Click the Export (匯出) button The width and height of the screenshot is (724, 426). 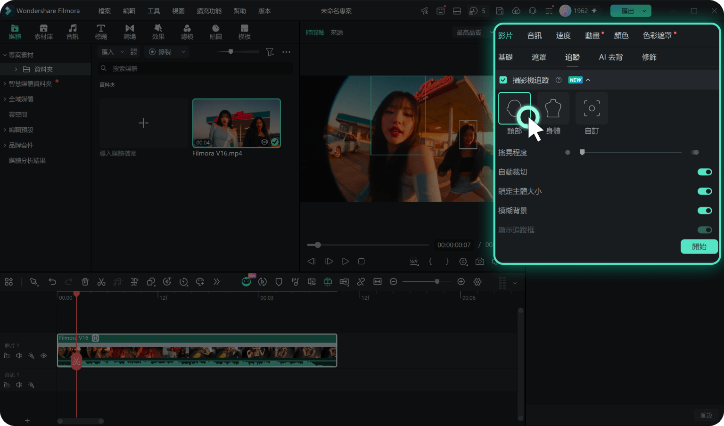(x=631, y=11)
